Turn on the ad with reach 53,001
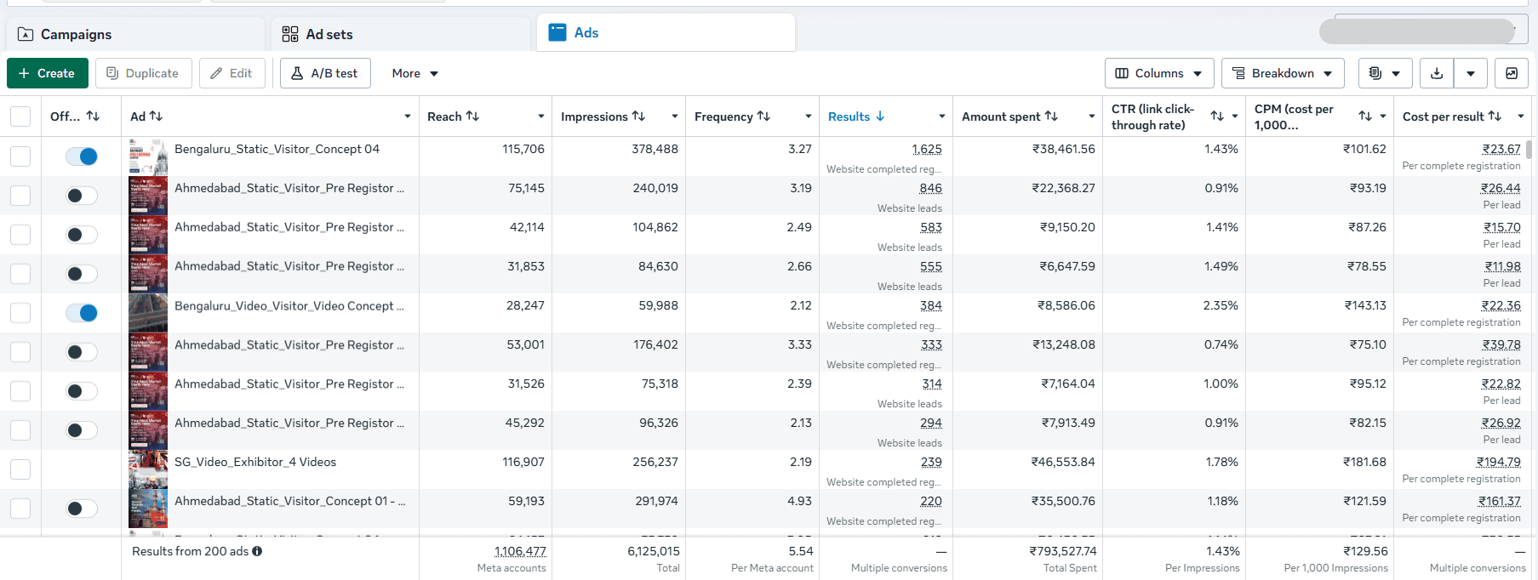1538x580 pixels. pyautogui.click(x=82, y=352)
